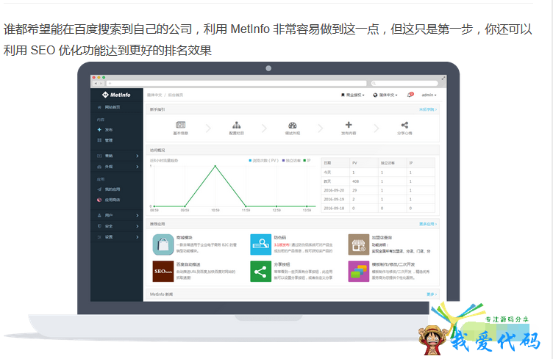Screen dimensions: 553x359
Task: Click the 调试外观 palette icon
Action: point(293,125)
